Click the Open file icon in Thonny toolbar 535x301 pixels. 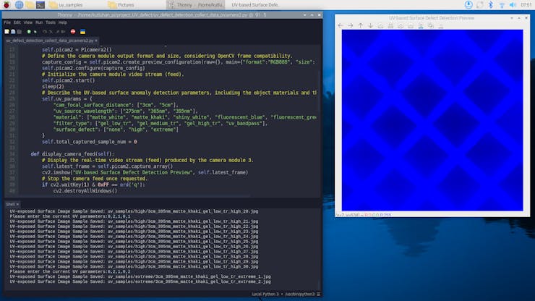click(13, 31)
